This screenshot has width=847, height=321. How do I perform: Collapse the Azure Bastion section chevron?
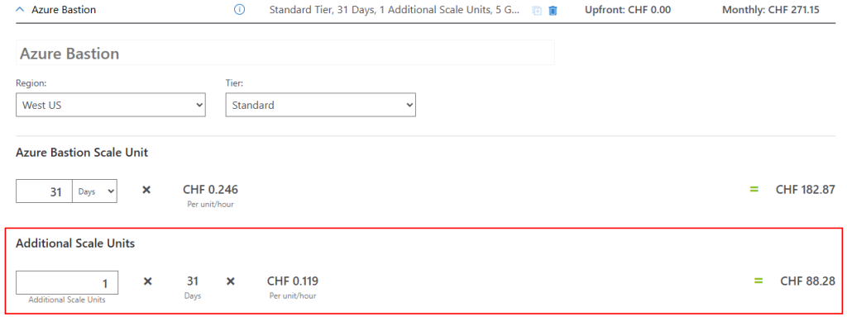pos(20,10)
